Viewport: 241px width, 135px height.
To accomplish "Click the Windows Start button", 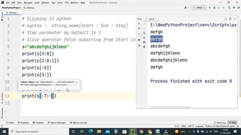I will tap(4, 132).
